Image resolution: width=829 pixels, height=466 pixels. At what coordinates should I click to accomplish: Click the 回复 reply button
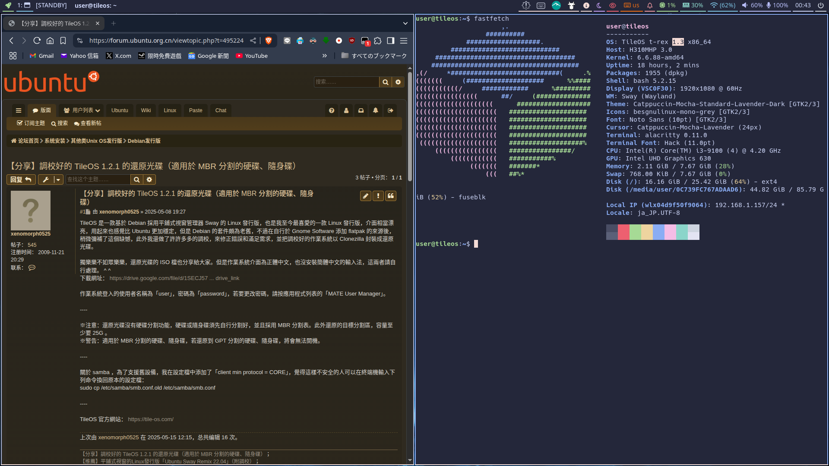21,179
